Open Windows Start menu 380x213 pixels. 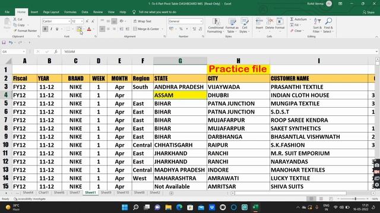coord(125,207)
